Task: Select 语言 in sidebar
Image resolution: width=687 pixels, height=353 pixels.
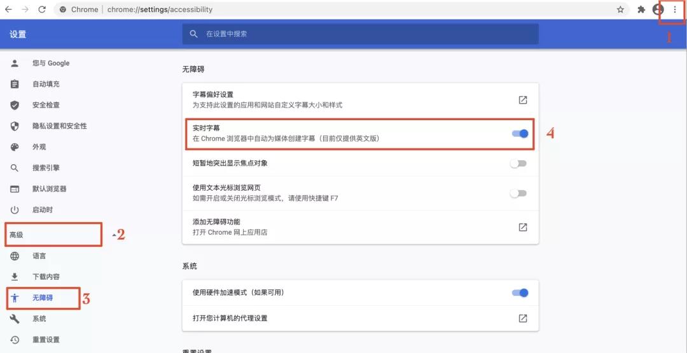Action: pyautogui.click(x=39, y=256)
